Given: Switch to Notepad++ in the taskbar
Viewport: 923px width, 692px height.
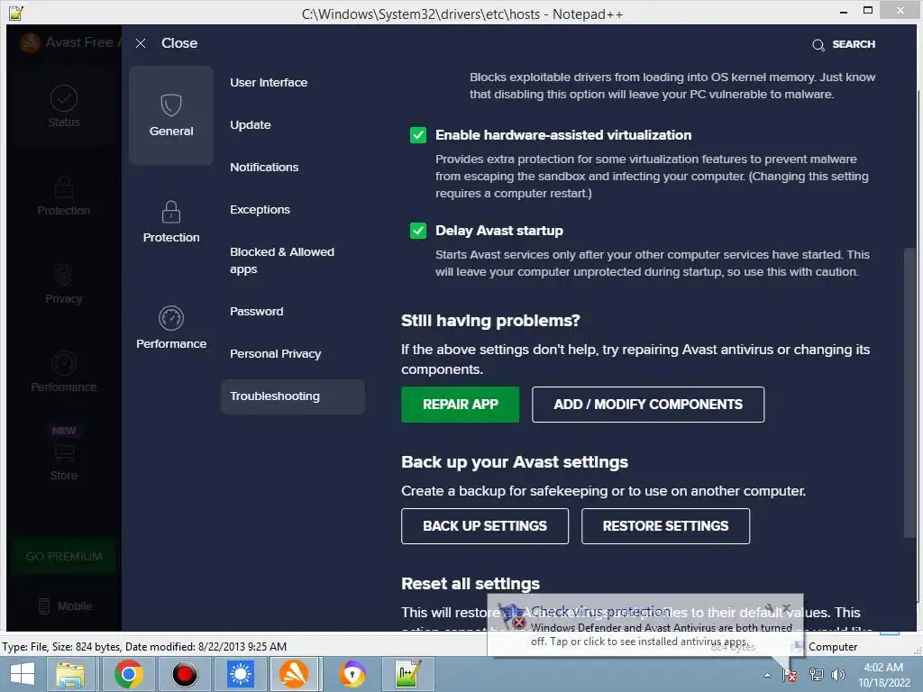Looking at the screenshot, I should (x=408, y=674).
